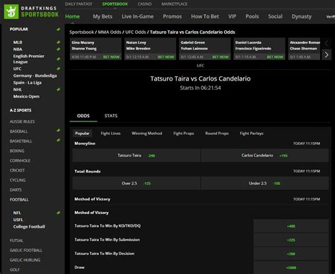Open the VIP nav item
This screenshot has height=274, width=335.
pos(232,16)
